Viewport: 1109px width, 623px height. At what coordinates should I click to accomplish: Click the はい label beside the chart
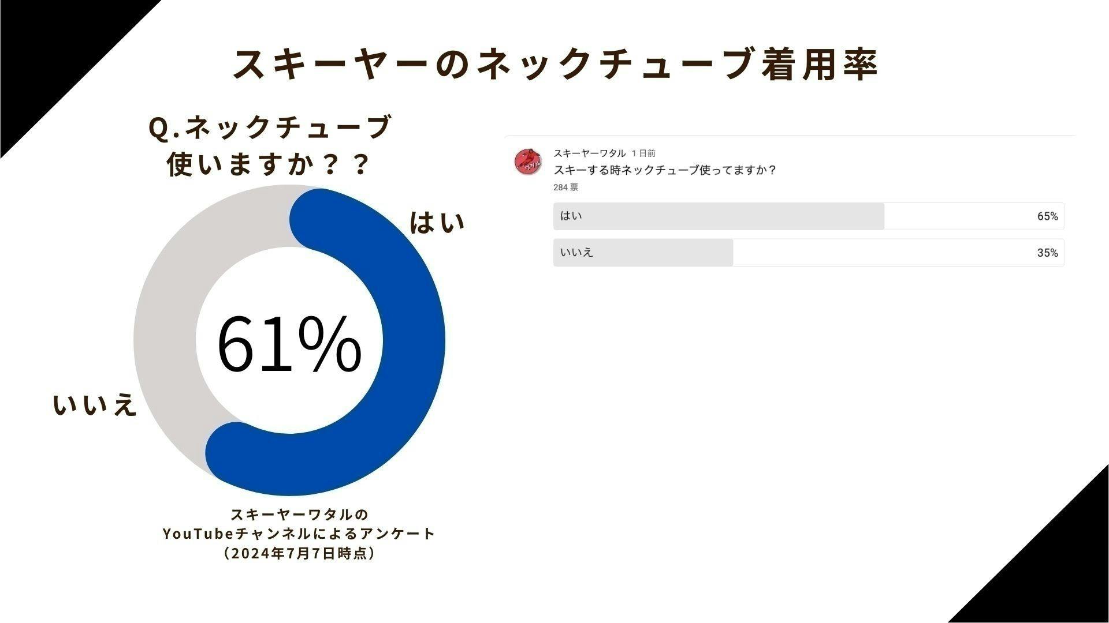[437, 222]
